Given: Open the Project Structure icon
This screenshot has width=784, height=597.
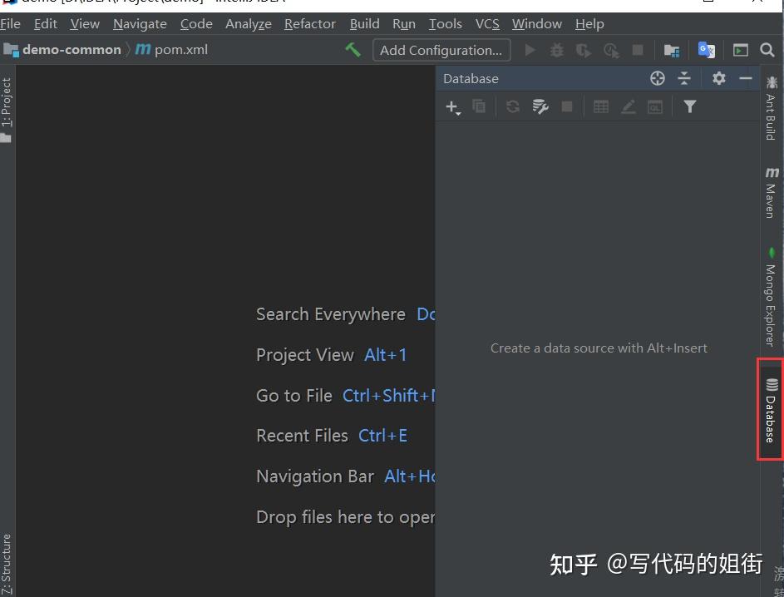Looking at the screenshot, I should coord(672,50).
